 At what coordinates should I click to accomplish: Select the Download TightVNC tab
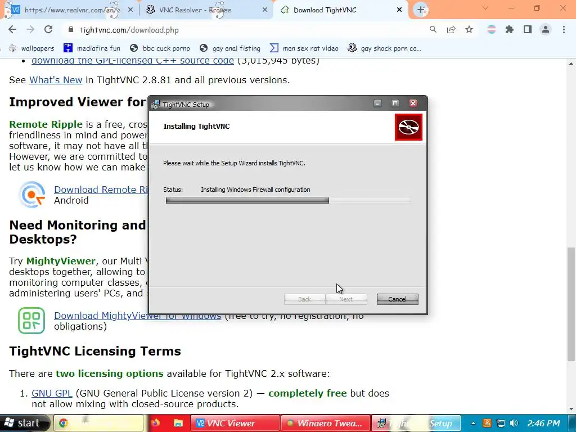pyautogui.click(x=340, y=10)
